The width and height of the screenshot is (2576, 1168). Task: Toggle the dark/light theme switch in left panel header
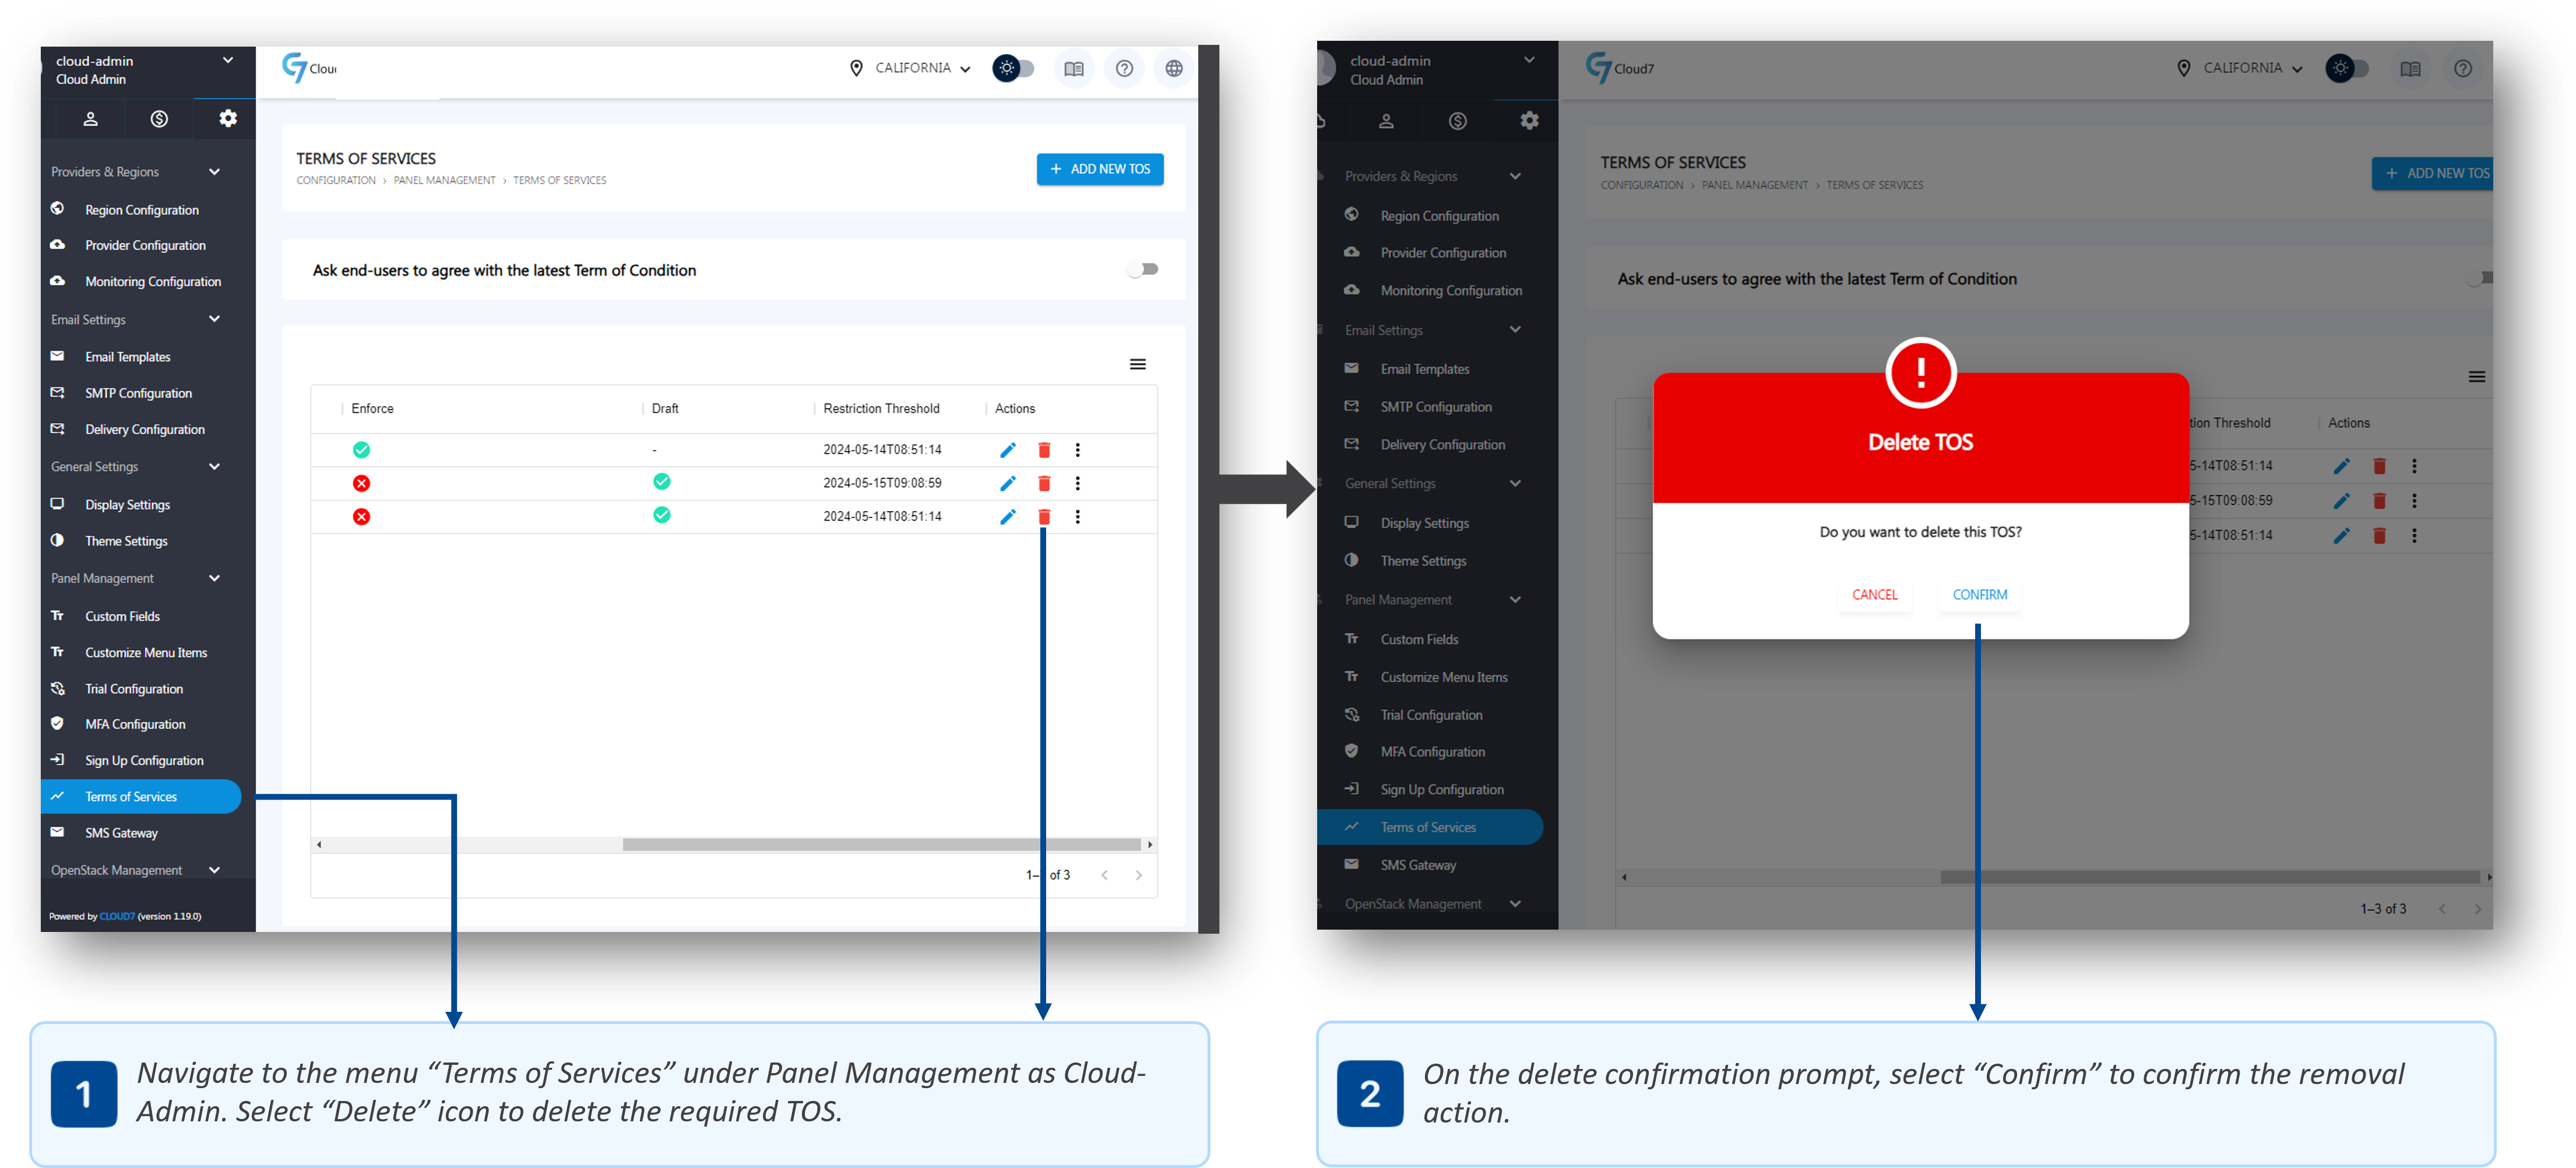[1013, 69]
